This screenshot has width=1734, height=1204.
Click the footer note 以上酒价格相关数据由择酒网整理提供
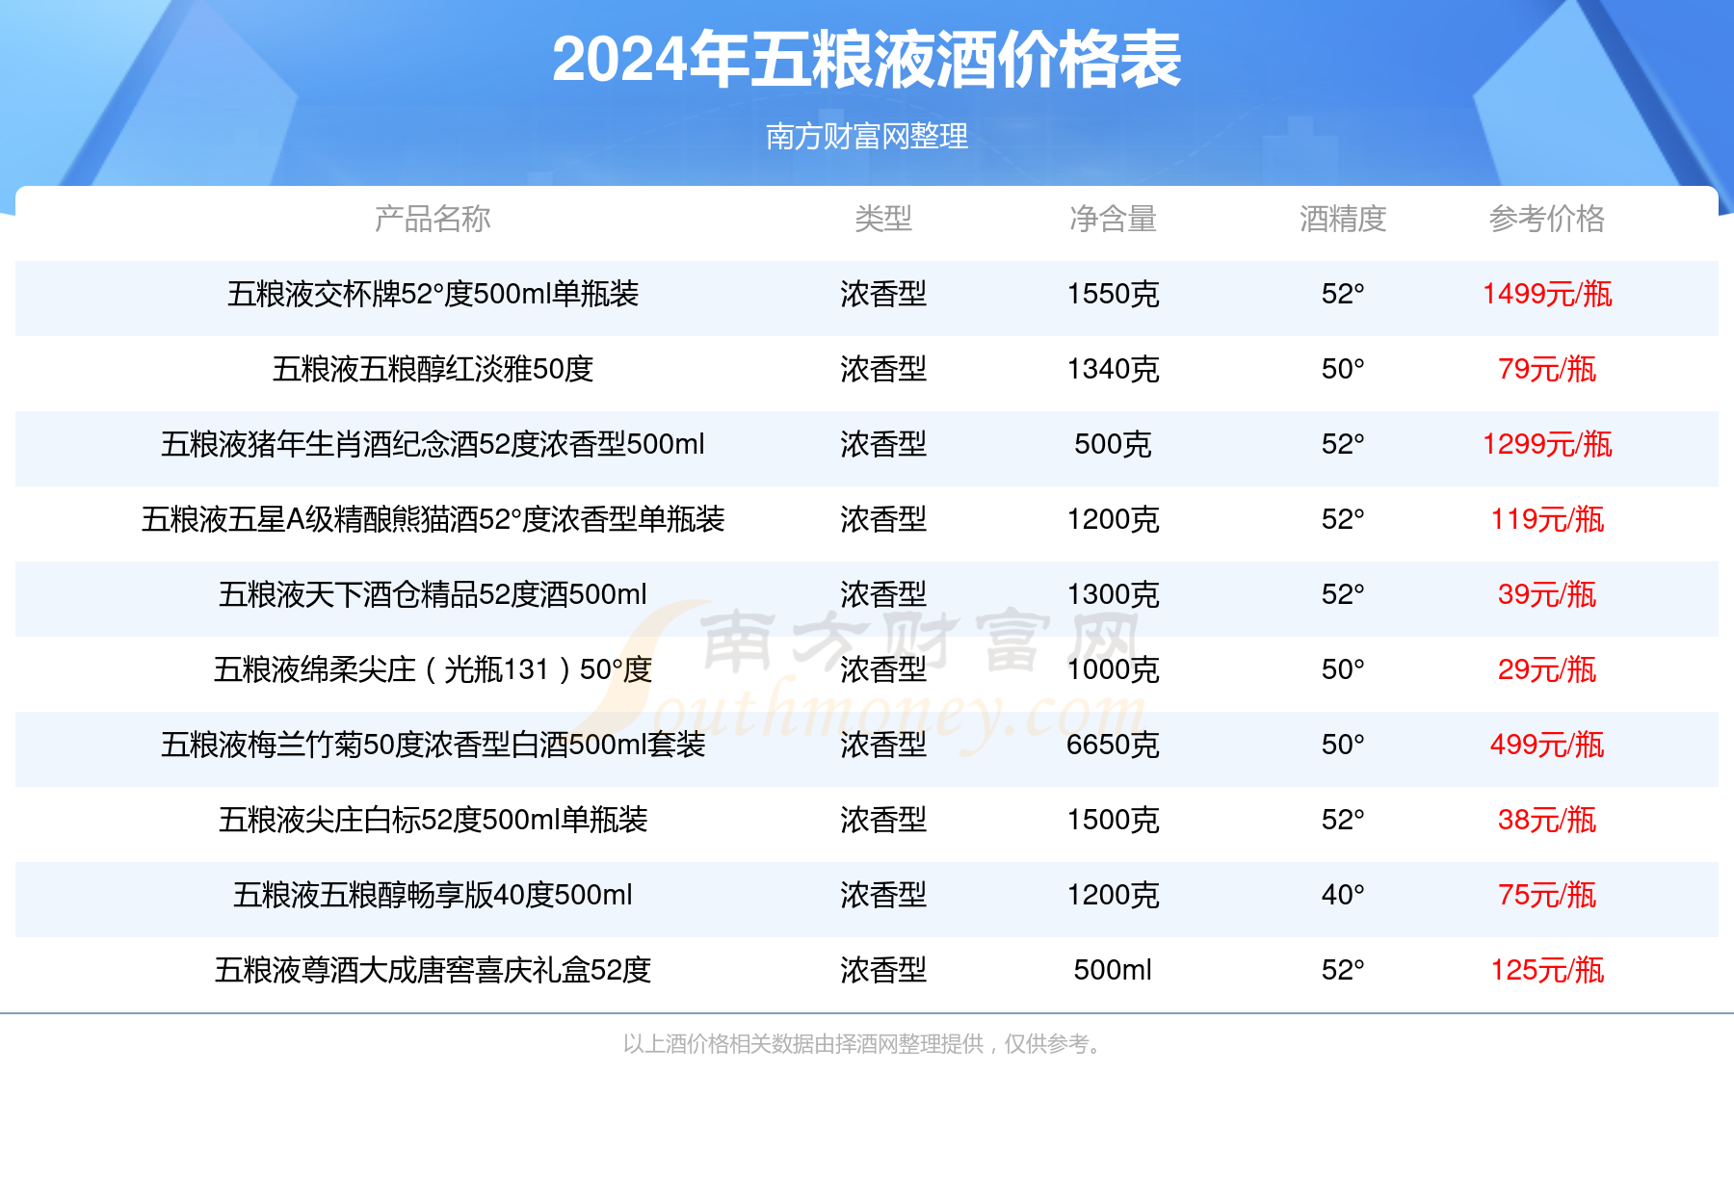(803, 1044)
